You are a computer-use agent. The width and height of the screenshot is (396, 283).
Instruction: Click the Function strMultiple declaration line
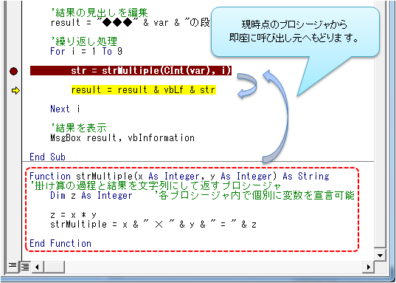tap(179, 176)
